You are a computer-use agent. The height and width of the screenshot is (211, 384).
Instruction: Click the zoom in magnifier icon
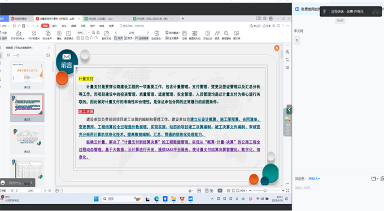(x=98, y=32)
